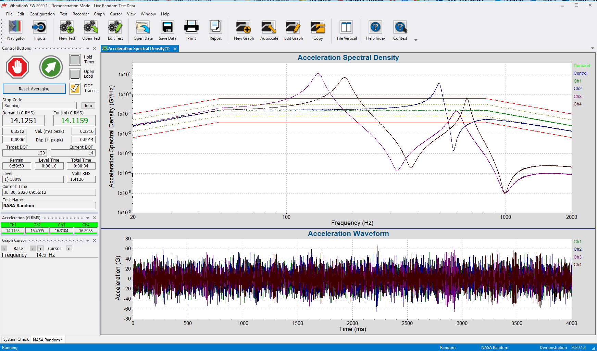
Task: Open the Recorder menu
Action: [x=80, y=14]
